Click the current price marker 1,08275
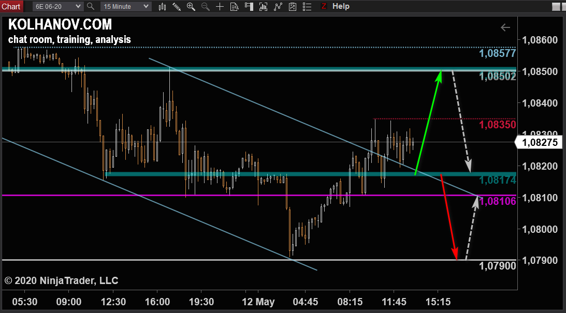566x313 pixels. click(541, 142)
